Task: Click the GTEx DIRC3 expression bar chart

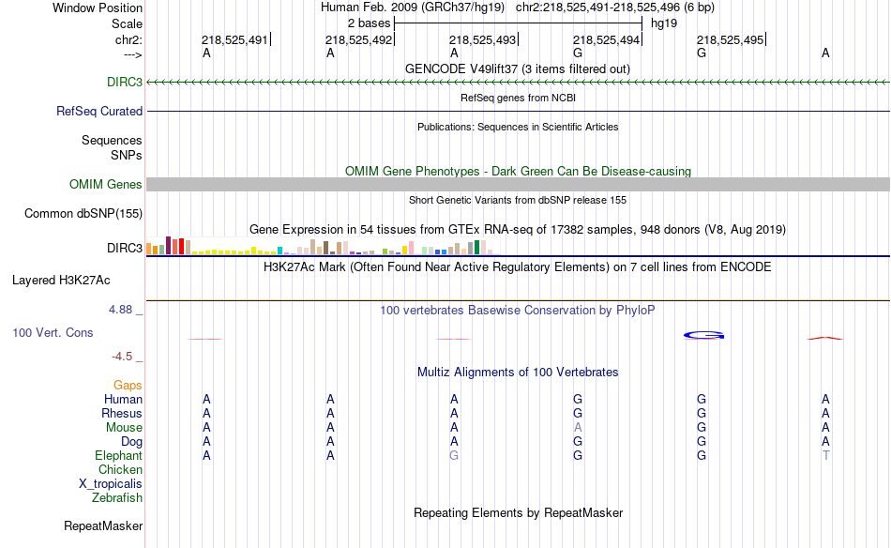Action: click(324, 246)
